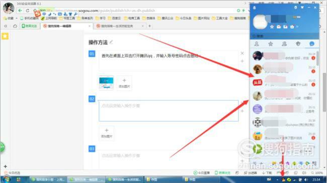
Task: Click the 今日优选 status bar item
Action: coord(12,173)
